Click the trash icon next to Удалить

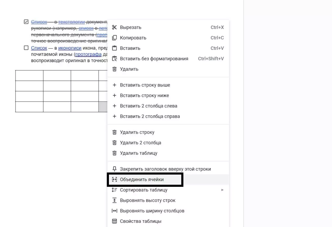[114, 69]
